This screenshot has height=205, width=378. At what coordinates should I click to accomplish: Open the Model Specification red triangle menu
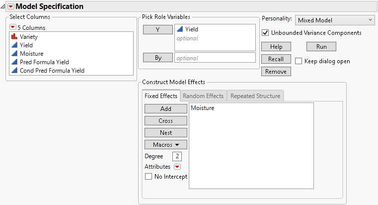tap(10, 6)
